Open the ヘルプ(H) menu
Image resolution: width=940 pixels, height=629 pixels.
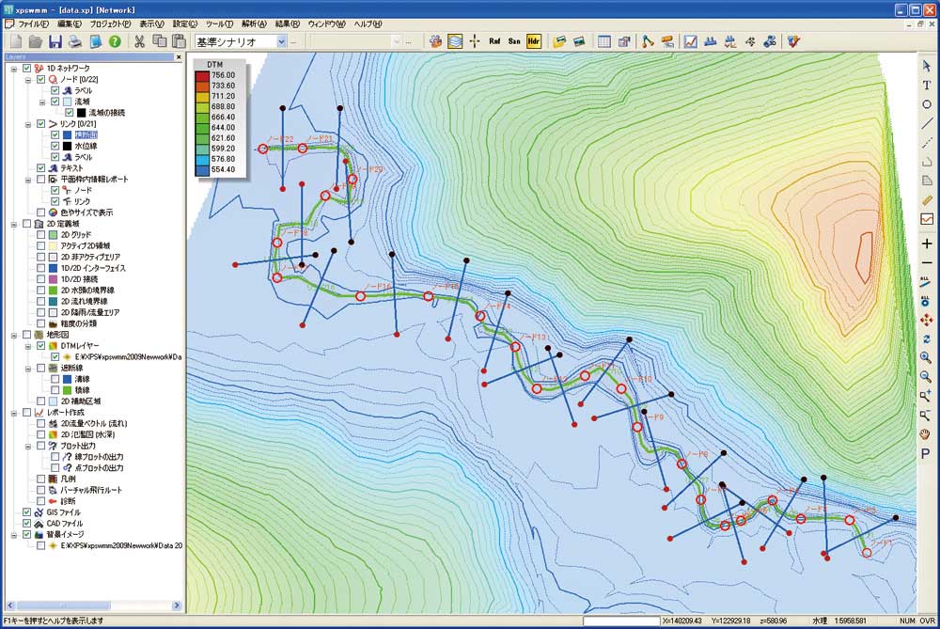(368, 24)
